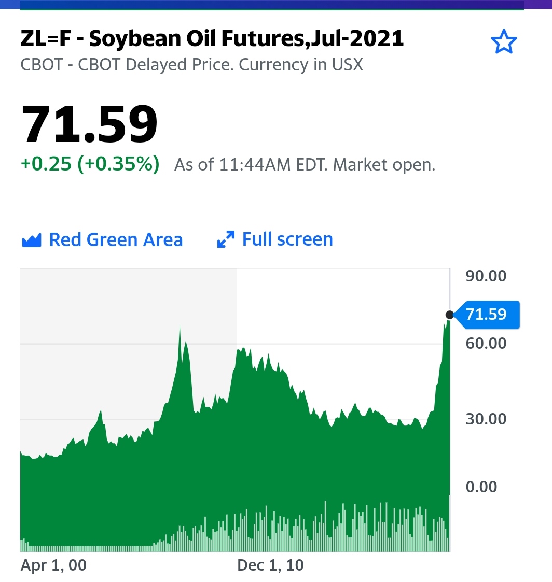Click the large 71.59 price quote

pos(90,124)
